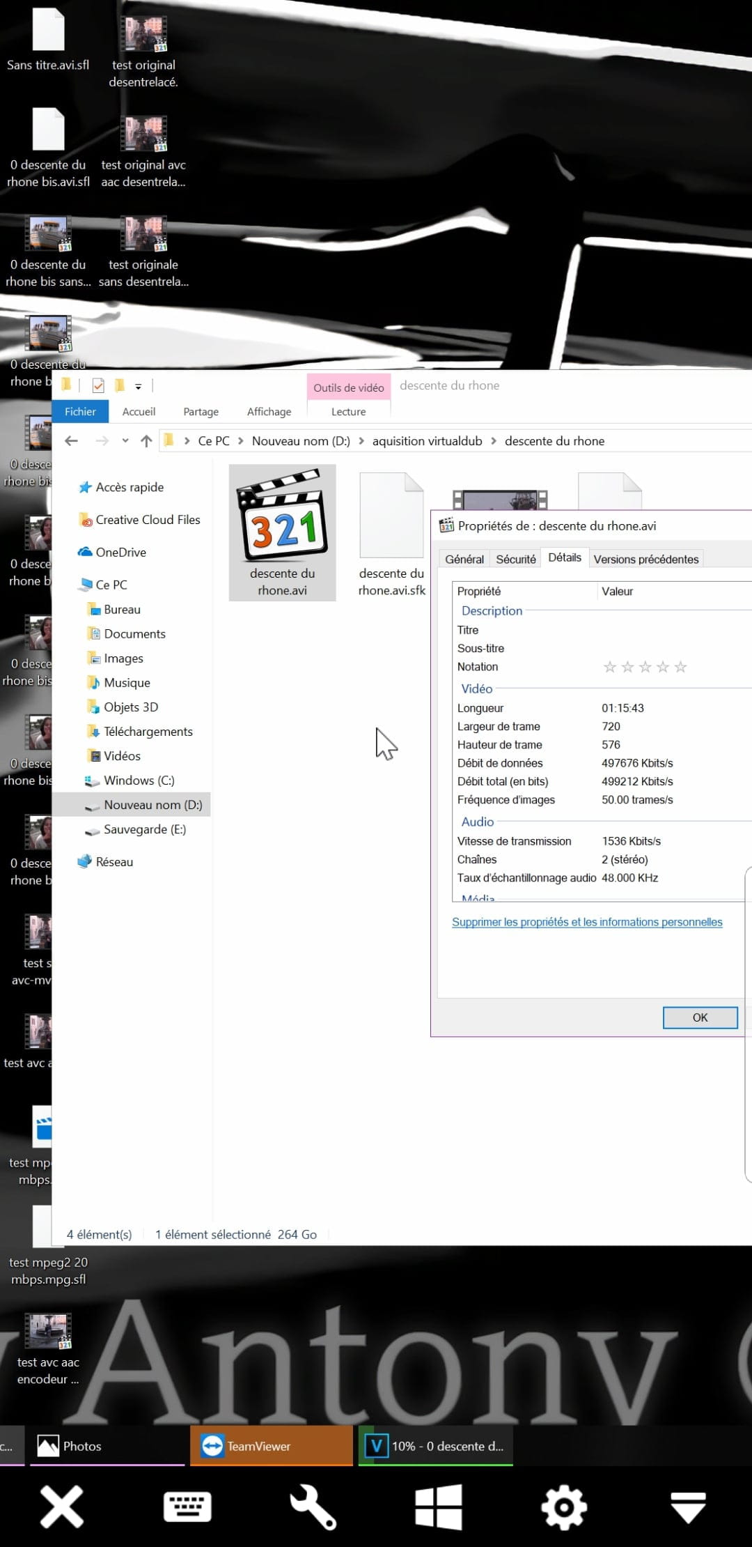Switch to the Général tab in properties

(464, 559)
